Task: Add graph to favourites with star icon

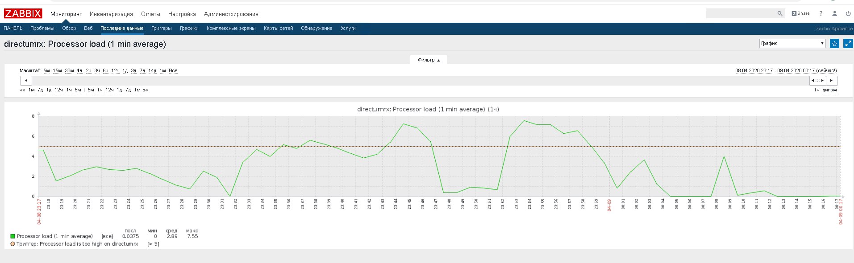Action: pos(834,43)
